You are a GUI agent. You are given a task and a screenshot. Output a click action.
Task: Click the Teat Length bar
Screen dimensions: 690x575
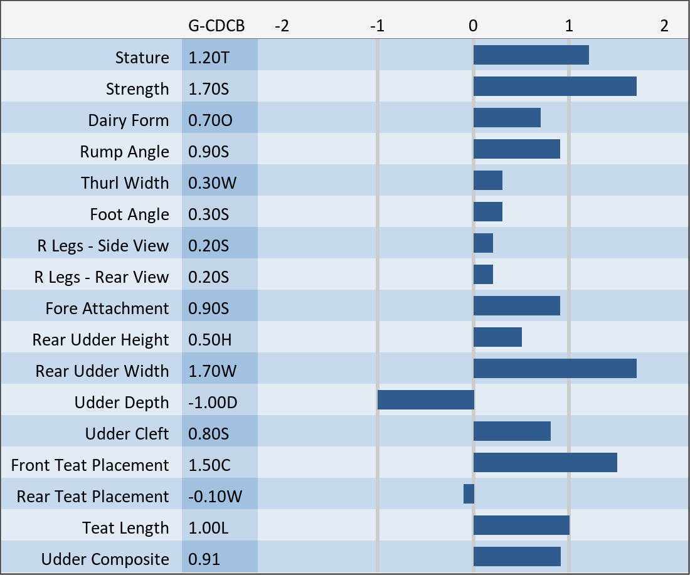(x=521, y=525)
